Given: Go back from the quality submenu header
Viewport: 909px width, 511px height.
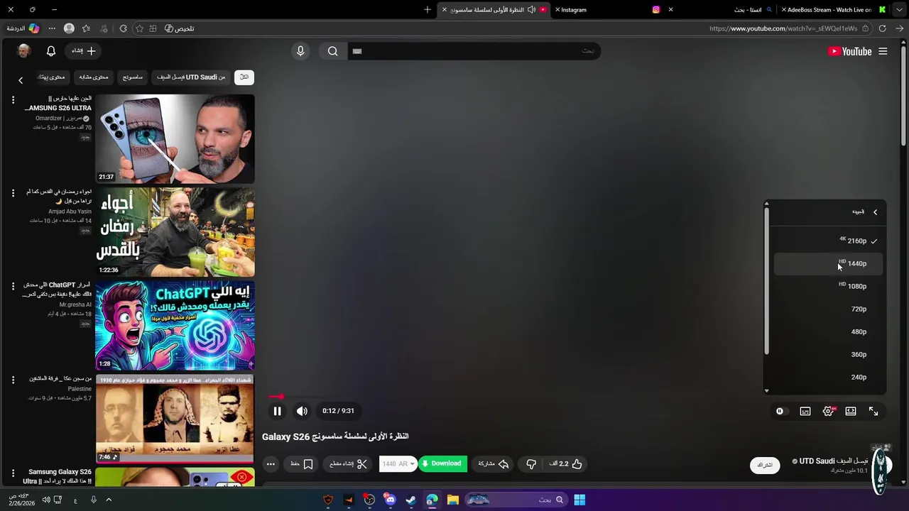Looking at the screenshot, I should pyautogui.click(x=875, y=212).
